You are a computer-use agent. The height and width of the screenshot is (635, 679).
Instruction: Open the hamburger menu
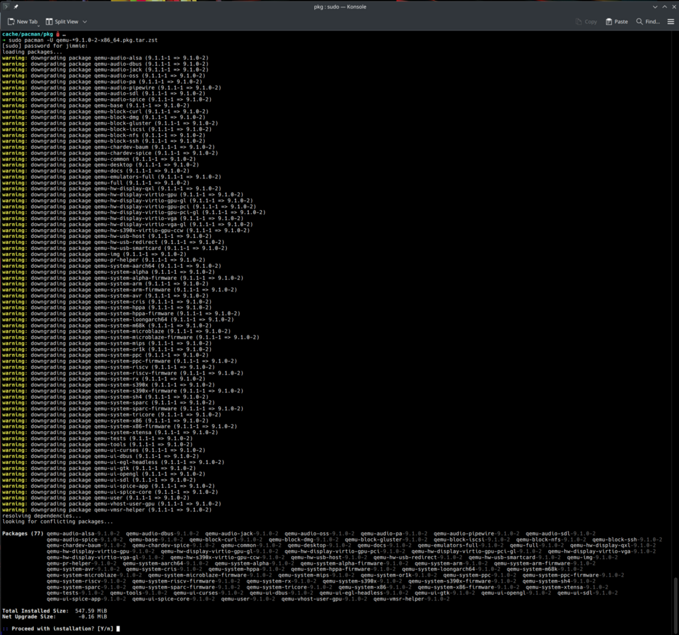tap(671, 22)
